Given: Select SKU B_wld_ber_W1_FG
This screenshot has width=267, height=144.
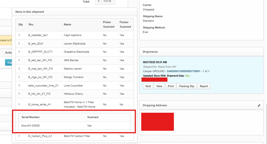Looking at the screenshot, I should pos(40,60).
